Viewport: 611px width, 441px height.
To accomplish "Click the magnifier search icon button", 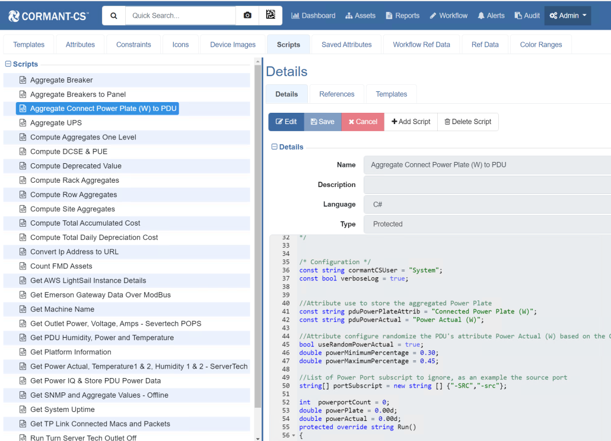I will coord(114,15).
